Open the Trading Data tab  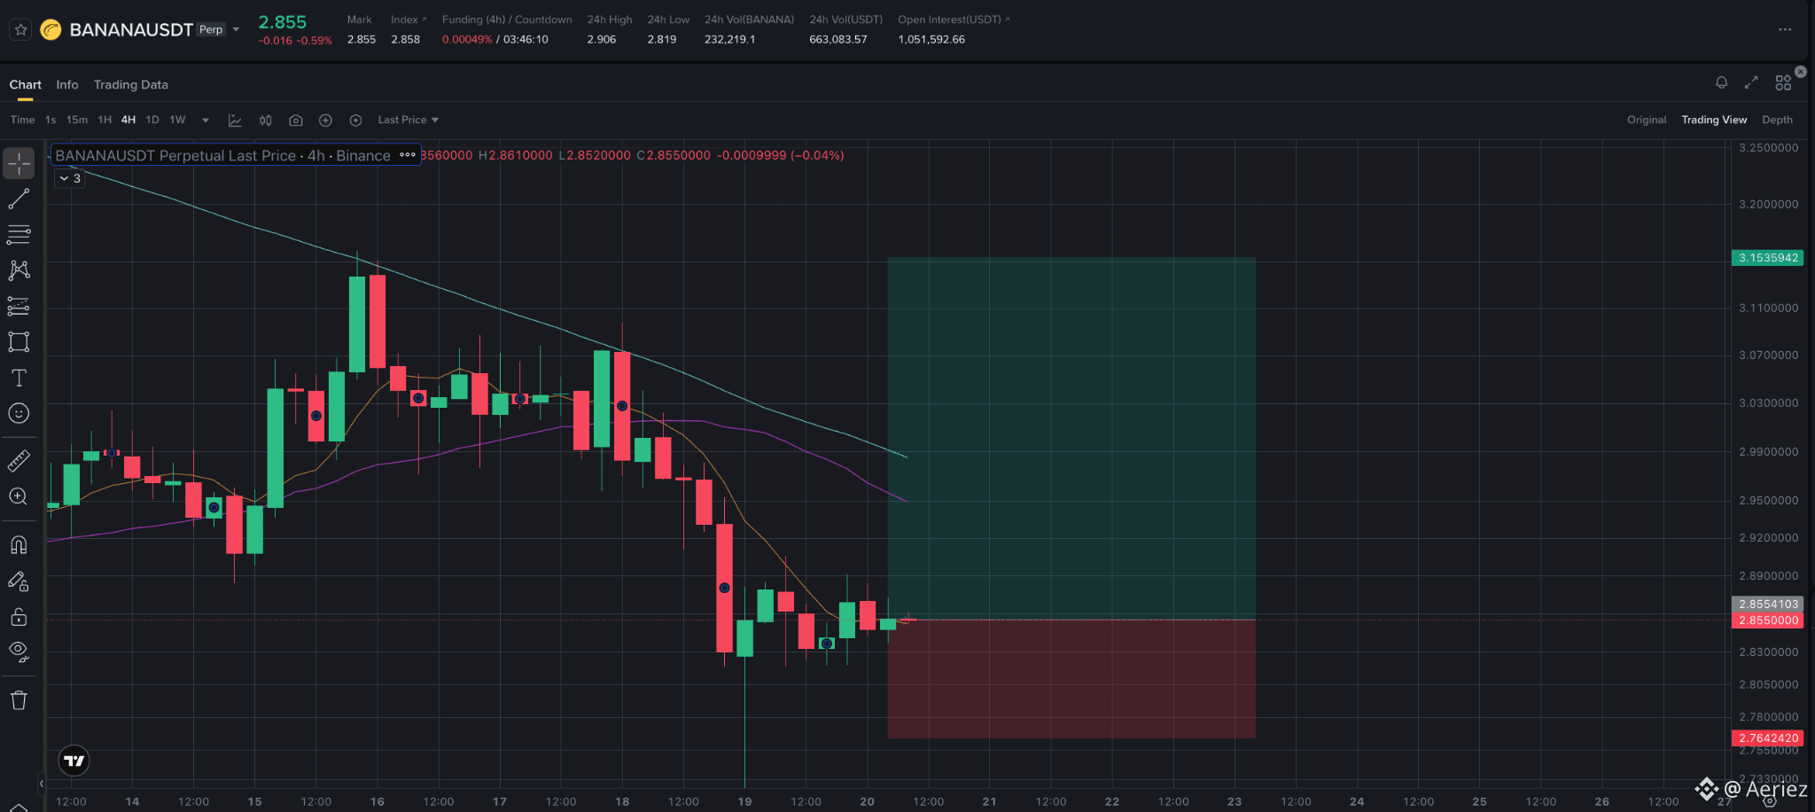click(131, 85)
